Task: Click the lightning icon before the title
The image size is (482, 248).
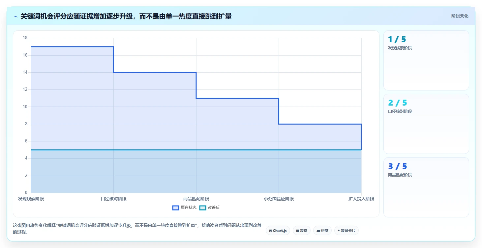Action: click(x=16, y=16)
